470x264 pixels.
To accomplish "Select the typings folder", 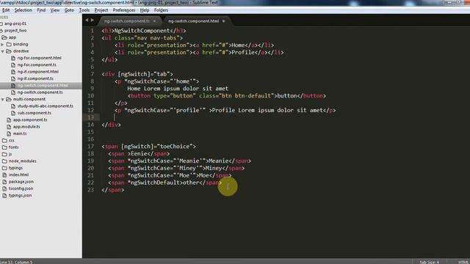I will (15, 168).
